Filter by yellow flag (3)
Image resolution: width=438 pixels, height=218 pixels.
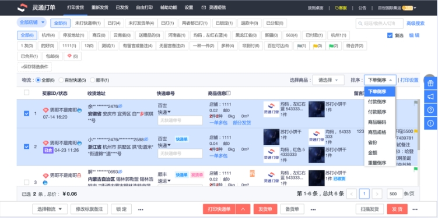pos(317,46)
